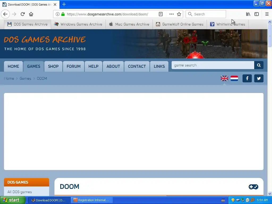Open Mac Games Archive link
Image resolution: width=272 pixels, height=204 pixels.
click(129, 24)
